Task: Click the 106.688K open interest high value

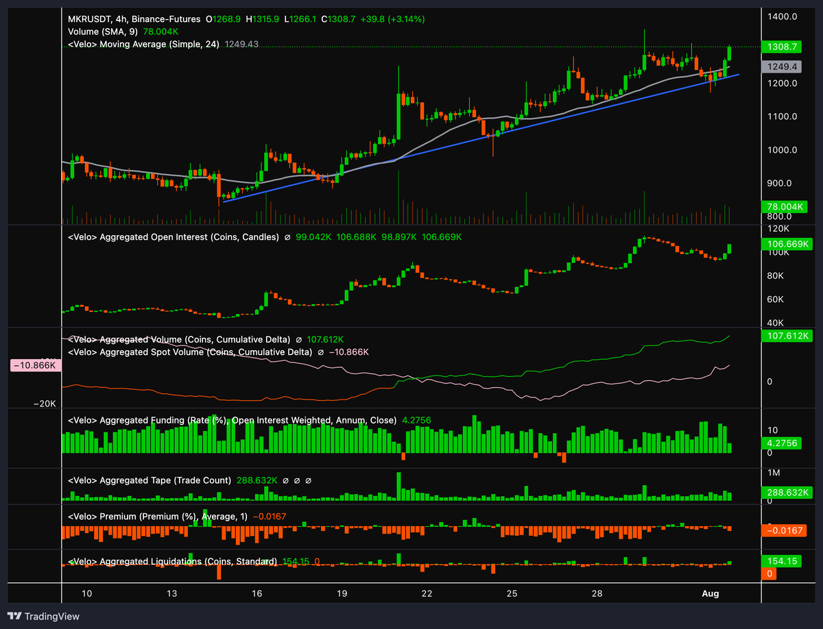Action: [357, 237]
